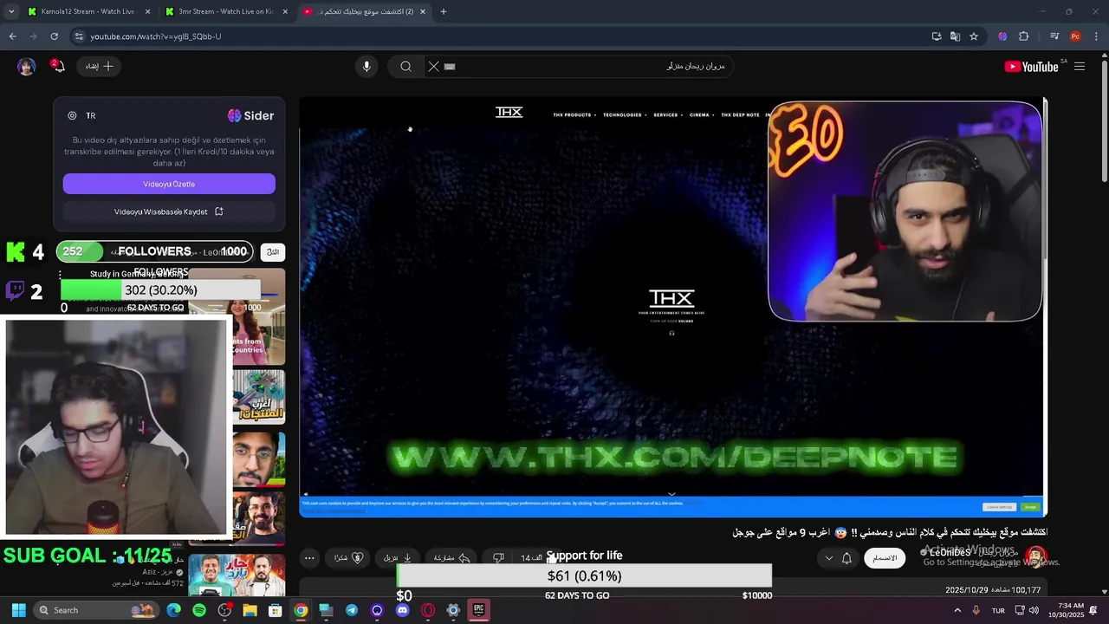Image resolution: width=1109 pixels, height=624 pixels.
Task: Dislike the video with thumbs-down
Action: 498,557
